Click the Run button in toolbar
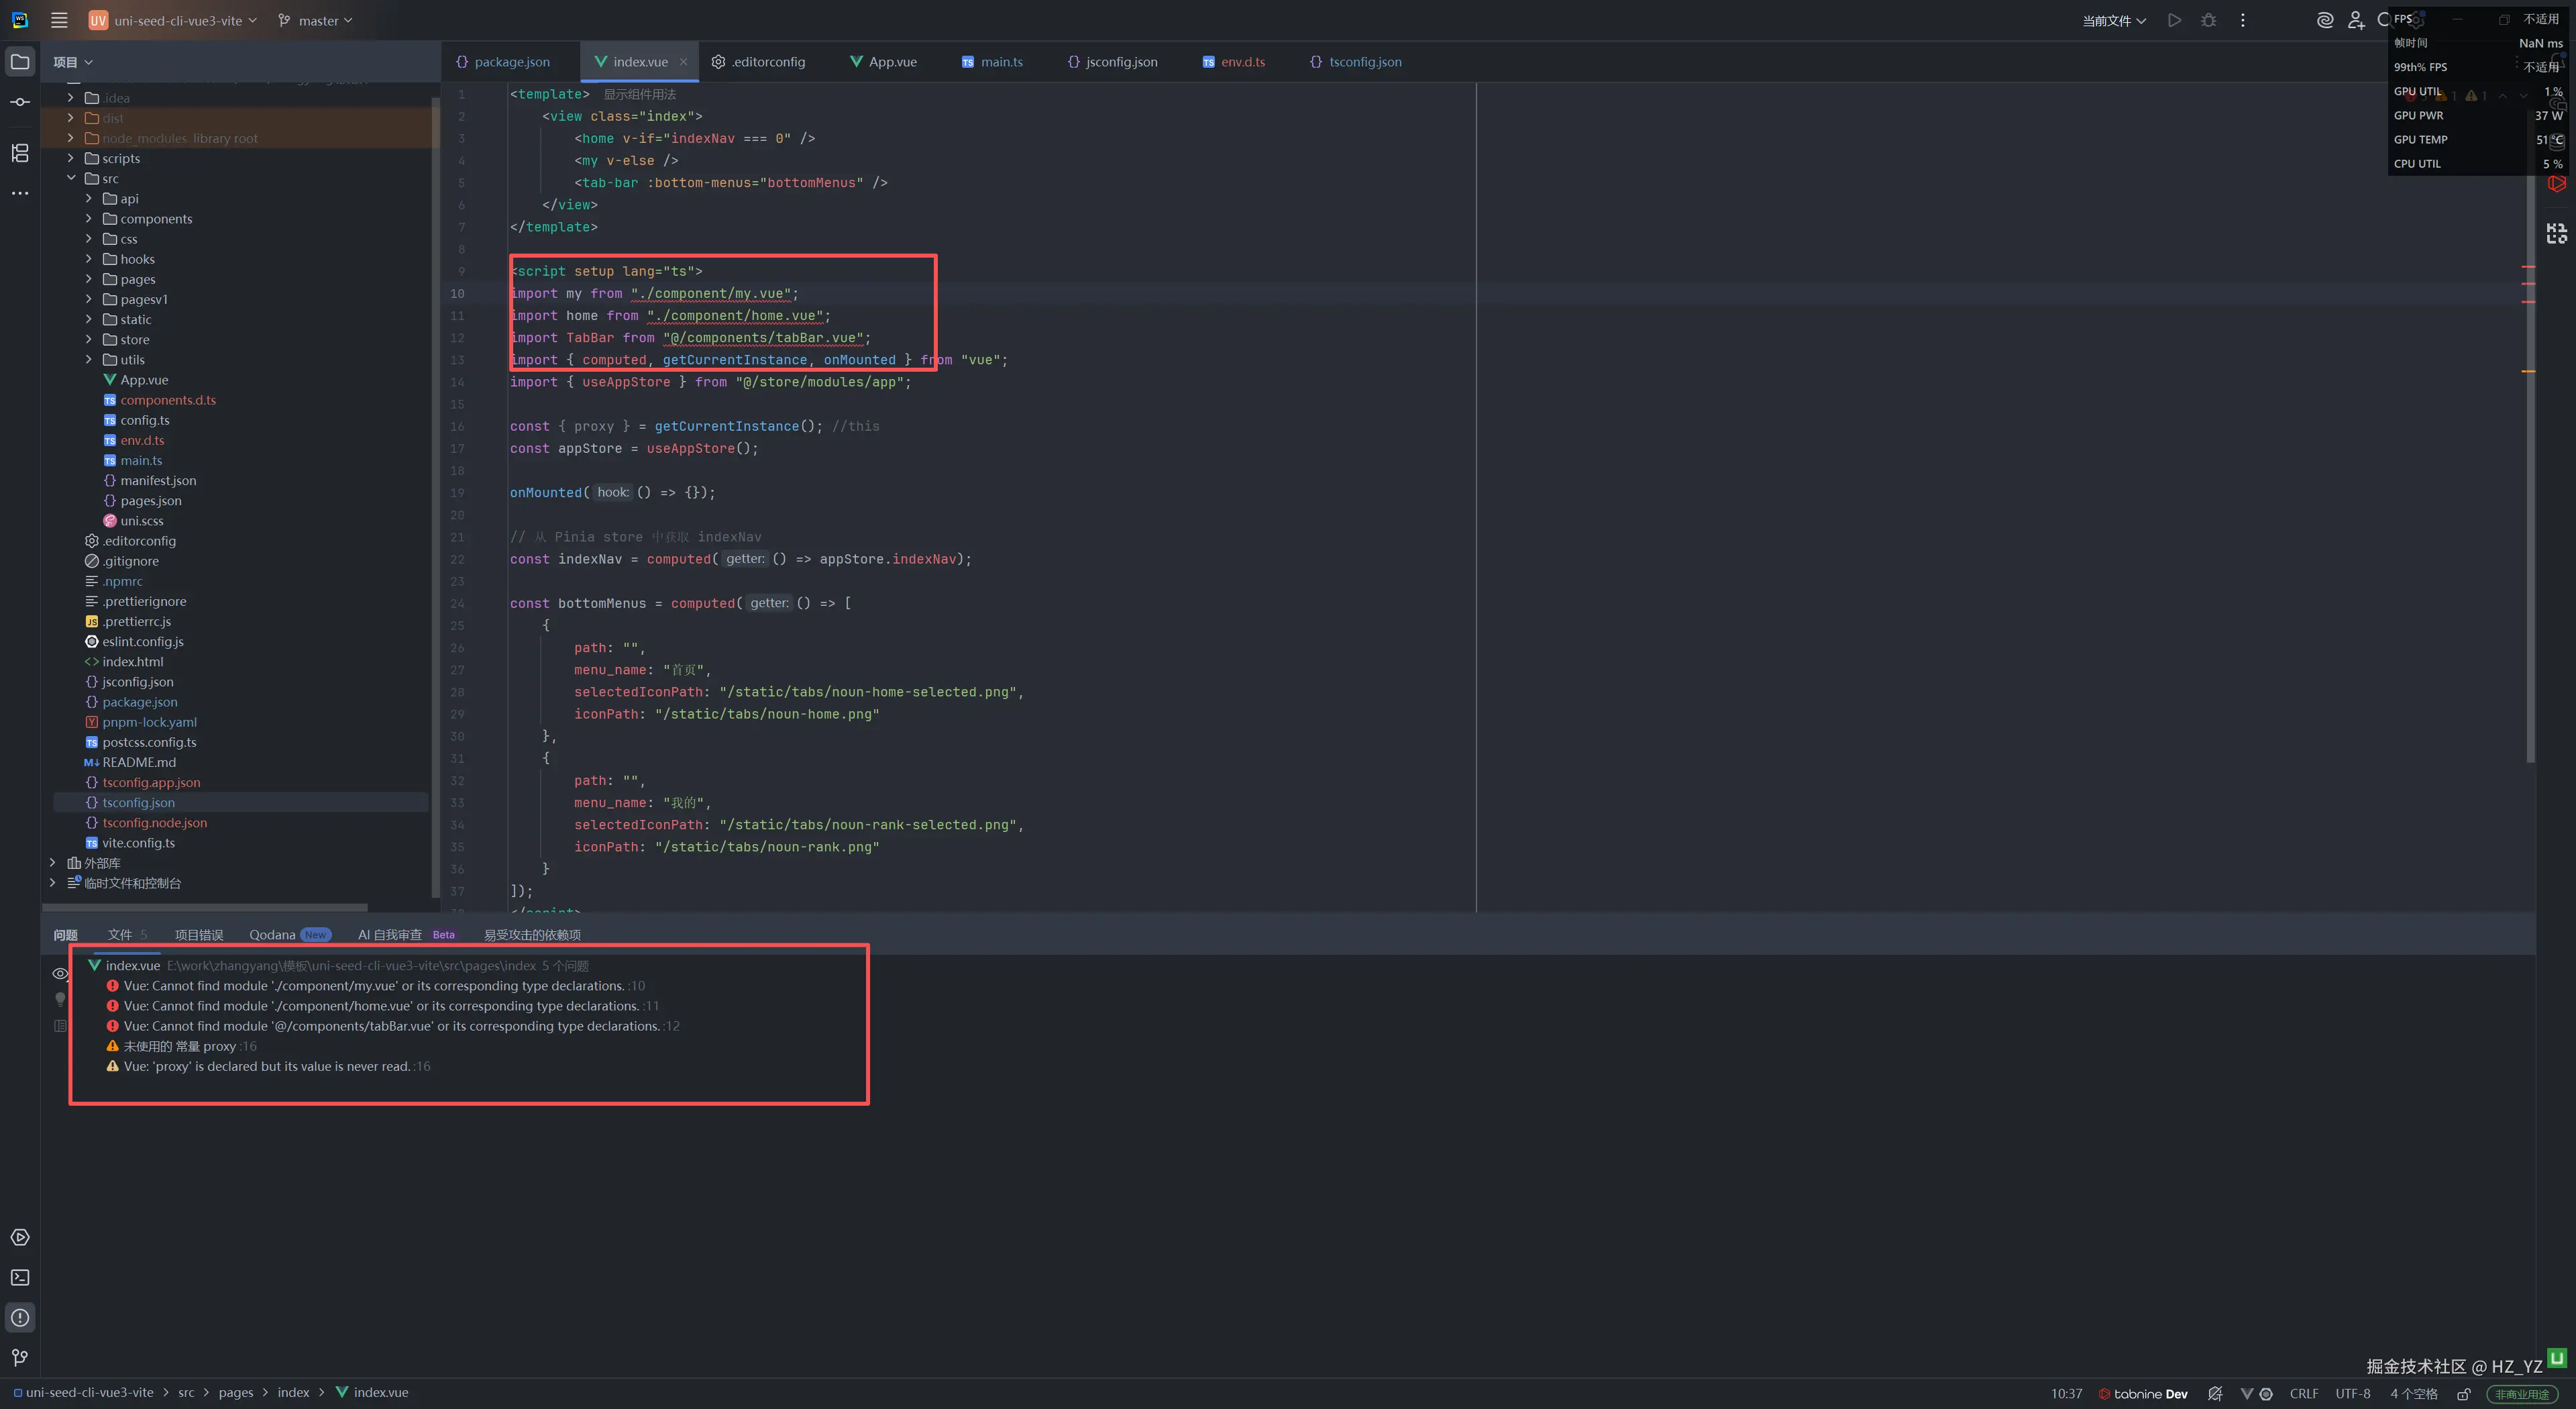 pos(2174,20)
